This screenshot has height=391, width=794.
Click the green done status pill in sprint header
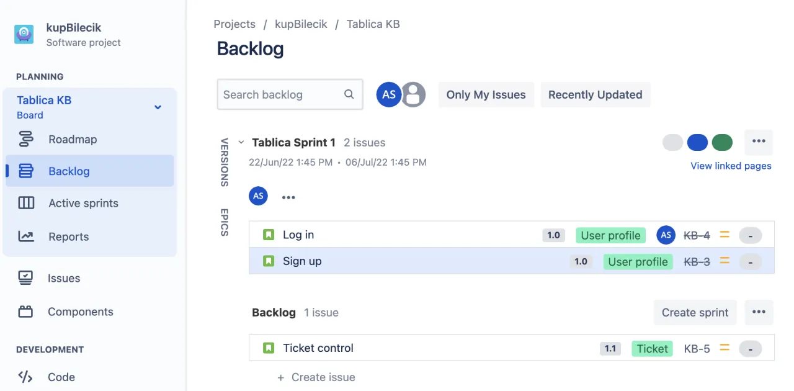click(722, 142)
